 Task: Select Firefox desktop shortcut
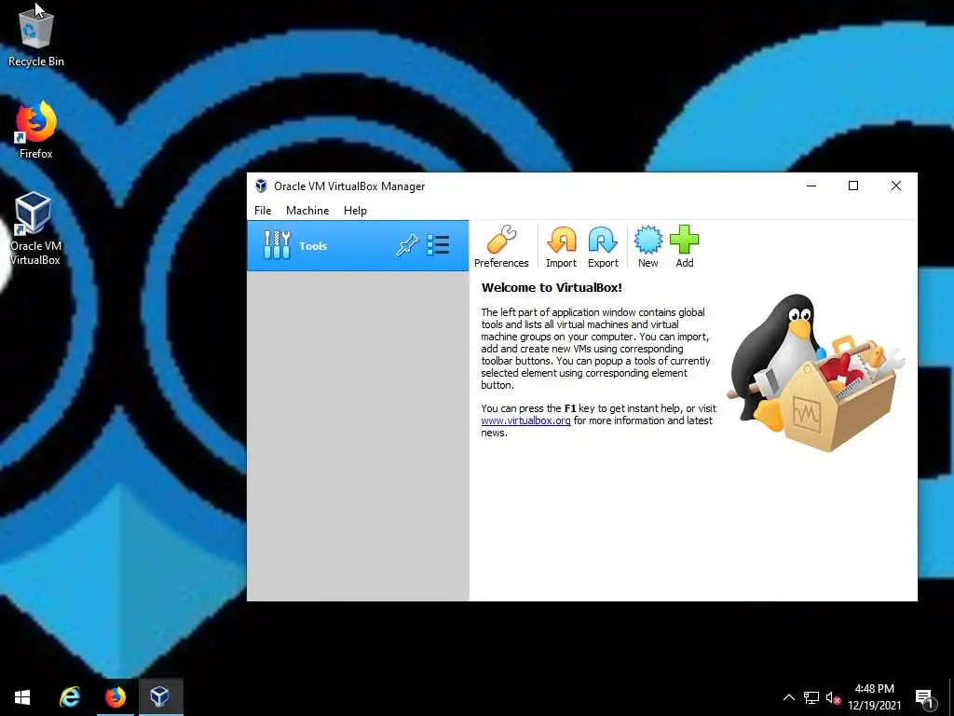[x=36, y=131]
